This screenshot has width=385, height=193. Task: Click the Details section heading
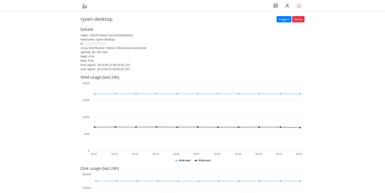(x=87, y=29)
